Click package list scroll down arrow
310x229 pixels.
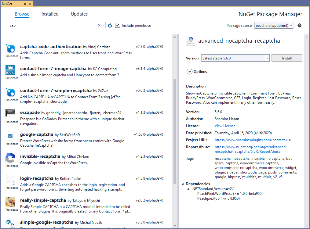point(175,226)
